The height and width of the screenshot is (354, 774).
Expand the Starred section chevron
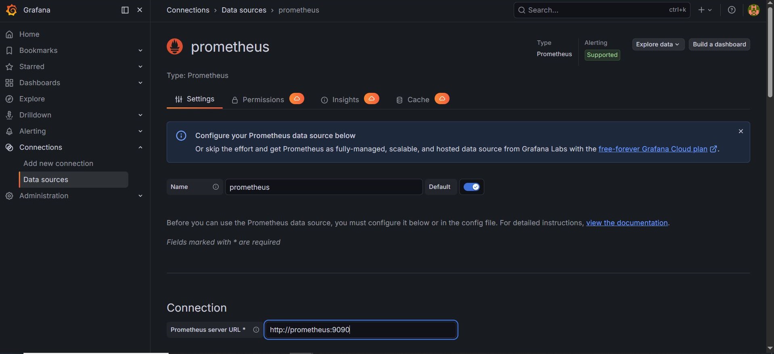click(140, 67)
